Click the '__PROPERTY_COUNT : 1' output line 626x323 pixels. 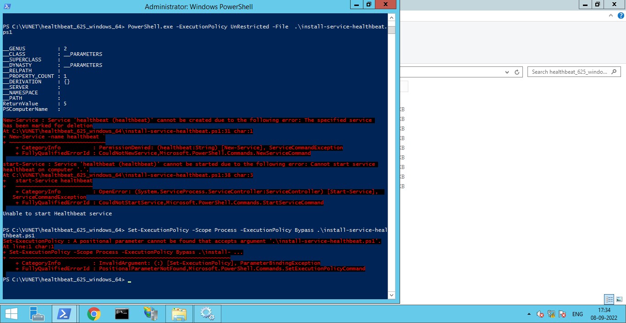click(x=35, y=76)
